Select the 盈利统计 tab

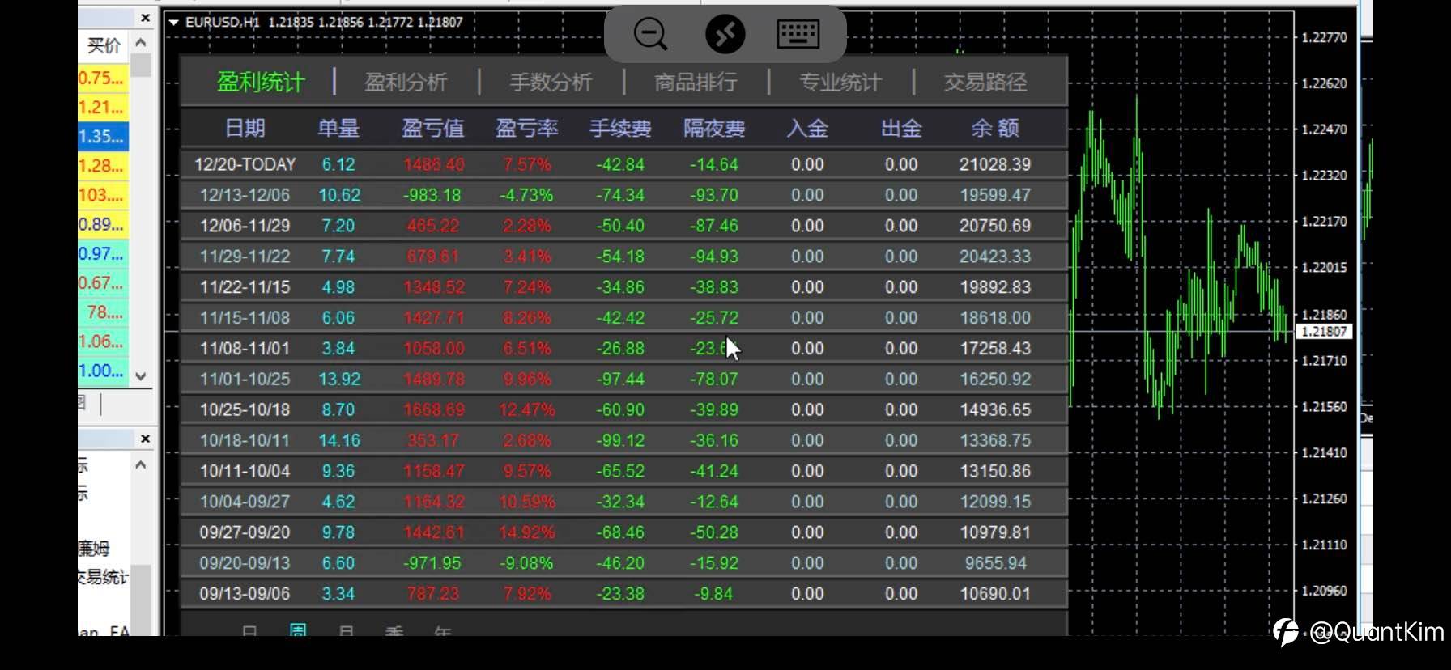(261, 82)
